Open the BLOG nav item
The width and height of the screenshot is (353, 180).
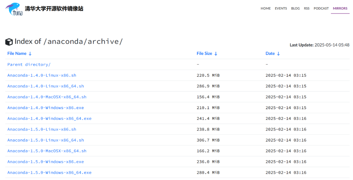click(x=295, y=8)
